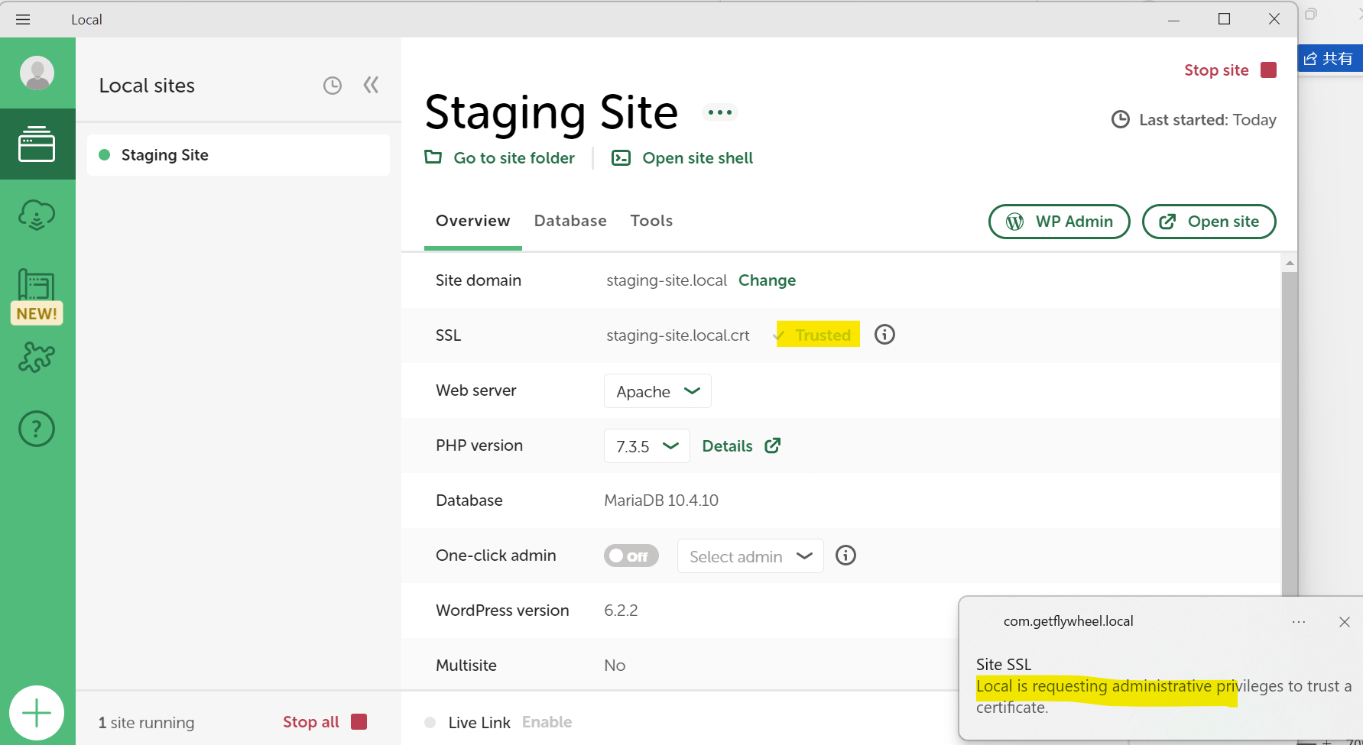This screenshot has height=745, width=1363.
Task: Open the Blueprints icon marked NEW!
Action: pos(37,296)
